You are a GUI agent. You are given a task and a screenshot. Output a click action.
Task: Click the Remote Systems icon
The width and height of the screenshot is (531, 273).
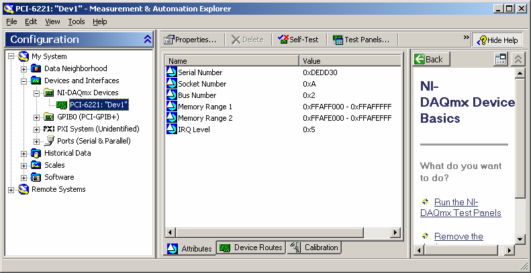pos(23,189)
